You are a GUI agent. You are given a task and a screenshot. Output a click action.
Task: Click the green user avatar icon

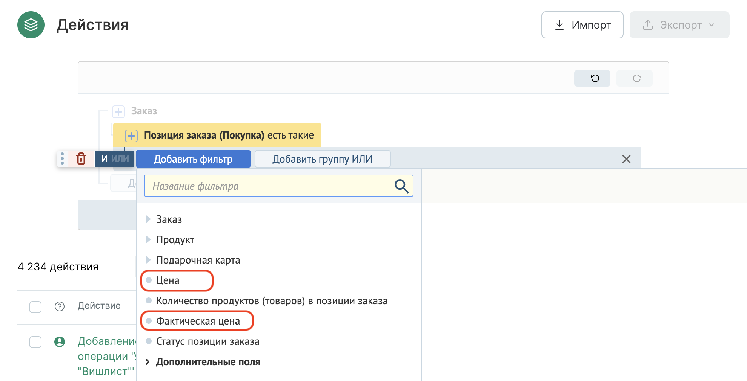pyautogui.click(x=60, y=342)
